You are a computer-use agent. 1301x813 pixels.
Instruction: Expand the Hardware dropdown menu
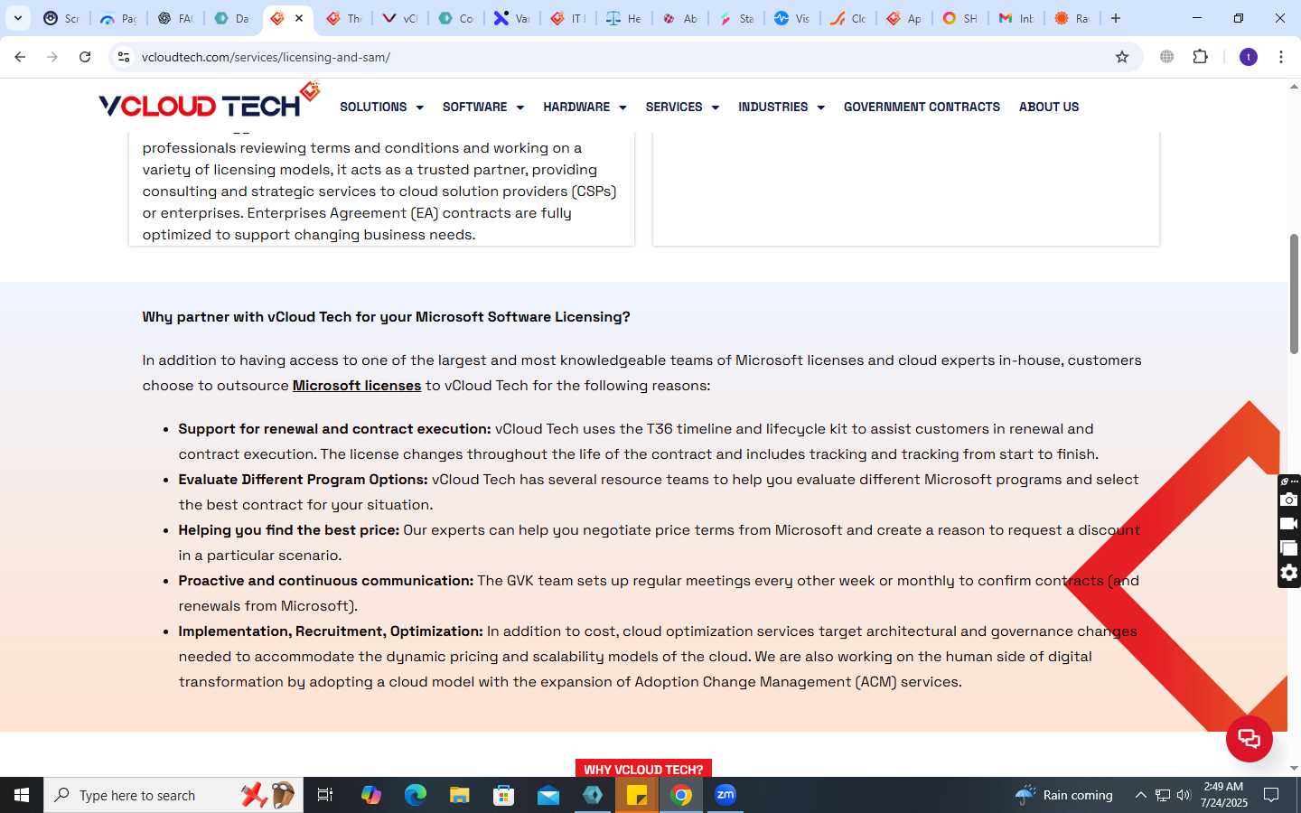tap(585, 107)
